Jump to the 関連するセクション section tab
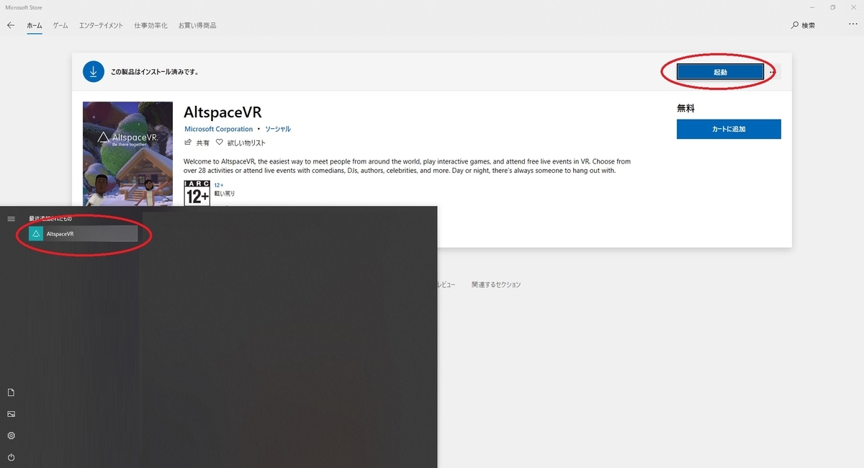The width and height of the screenshot is (864, 468). click(495, 285)
